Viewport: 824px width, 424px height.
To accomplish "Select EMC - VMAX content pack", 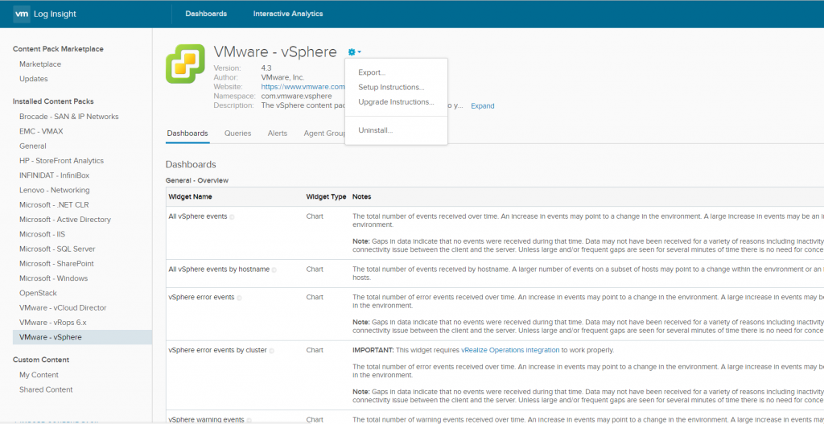I will [x=41, y=131].
